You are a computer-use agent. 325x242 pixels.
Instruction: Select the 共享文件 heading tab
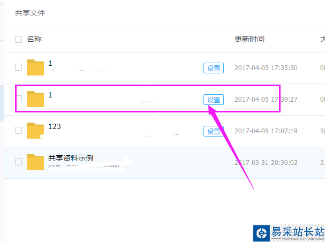pos(30,13)
